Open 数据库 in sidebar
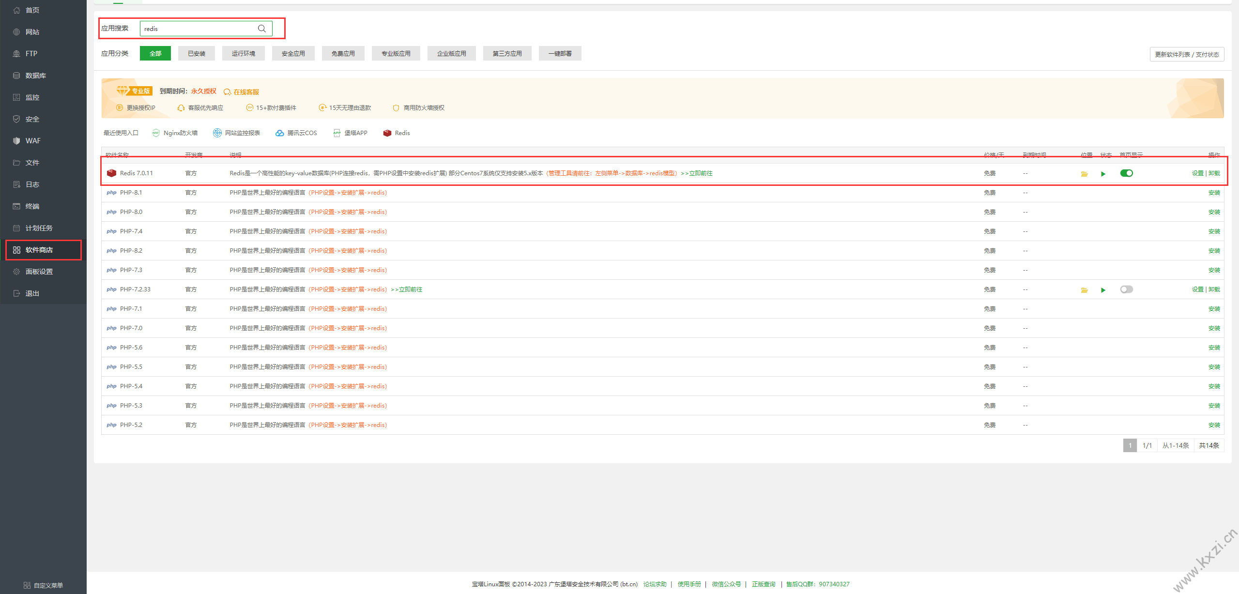Screen dimensions: 1239x594 pyautogui.click(x=35, y=76)
